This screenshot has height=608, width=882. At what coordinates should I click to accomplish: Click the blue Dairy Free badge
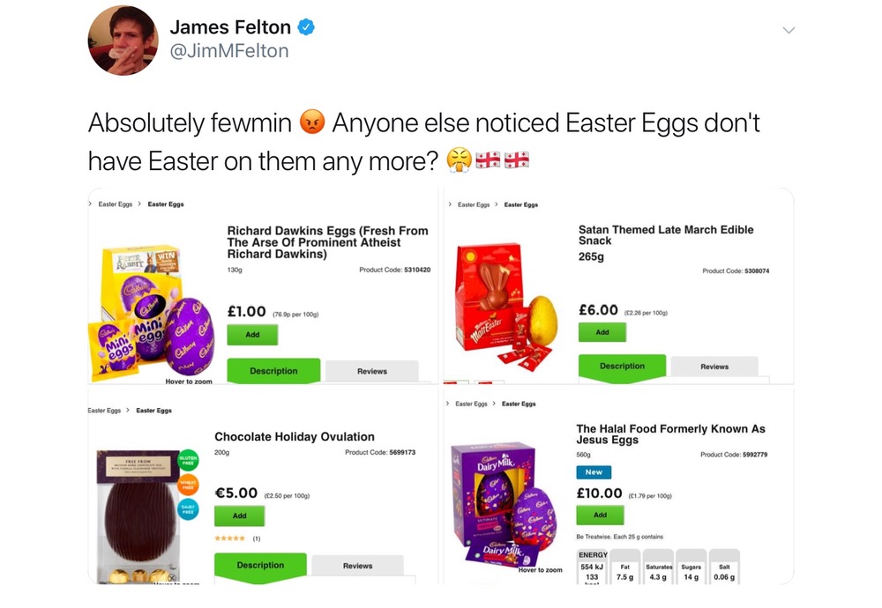pyautogui.click(x=189, y=509)
